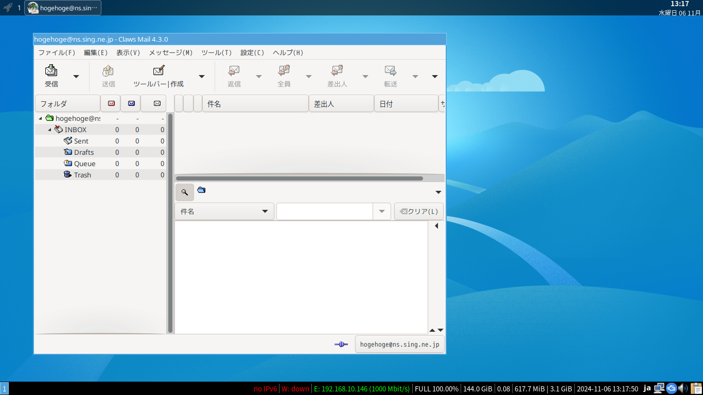Click the 返信 reply icon
Image resolution: width=703 pixels, height=395 pixels.
(x=234, y=71)
